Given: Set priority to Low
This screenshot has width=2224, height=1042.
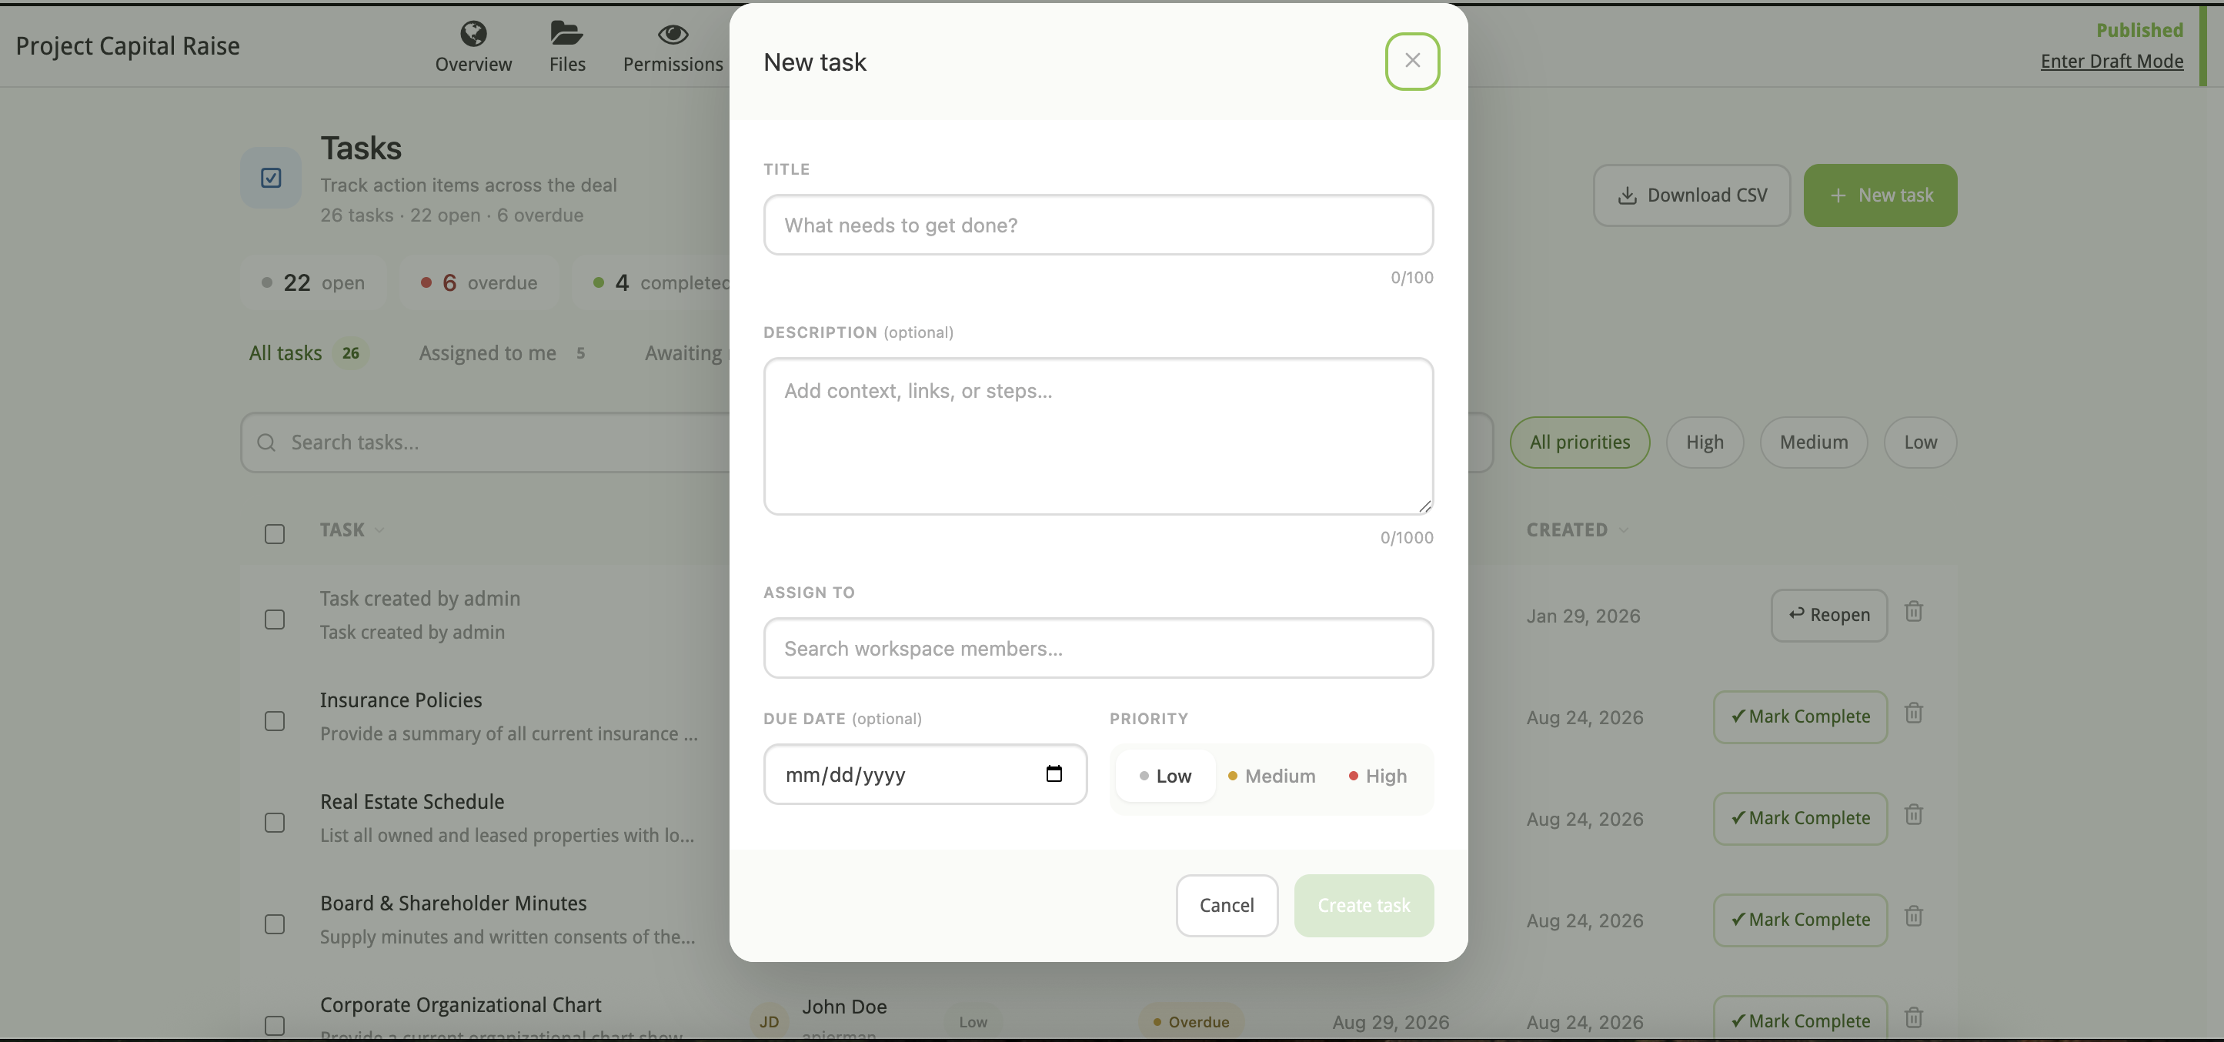Looking at the screenshot, I should pyautogui.click(x=1164, y=776).
